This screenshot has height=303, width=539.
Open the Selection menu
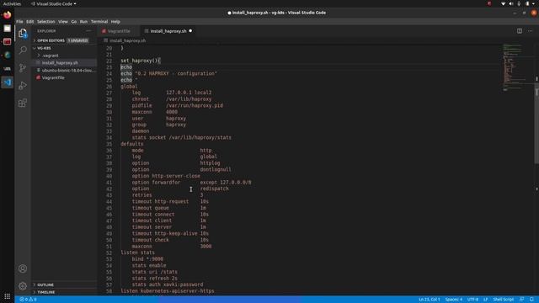pyautogui.click(x=46, y=22)
